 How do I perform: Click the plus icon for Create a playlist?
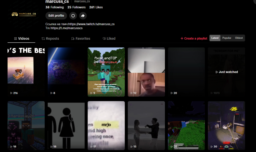pyautogui.click(x=182, y=39)
